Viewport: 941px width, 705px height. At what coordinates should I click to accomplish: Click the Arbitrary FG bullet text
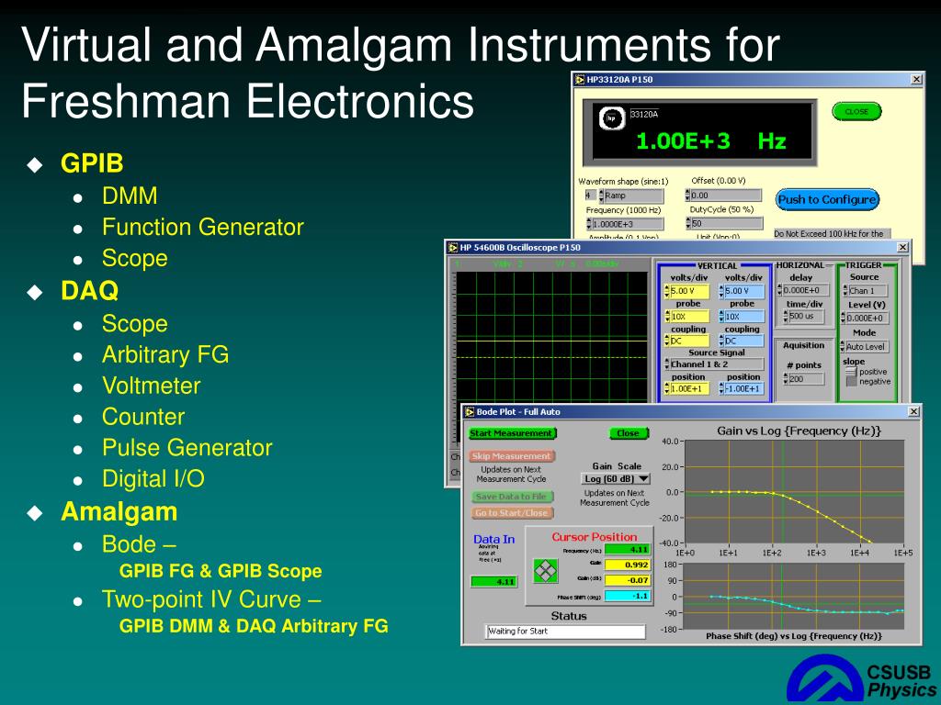pos(165,354)
